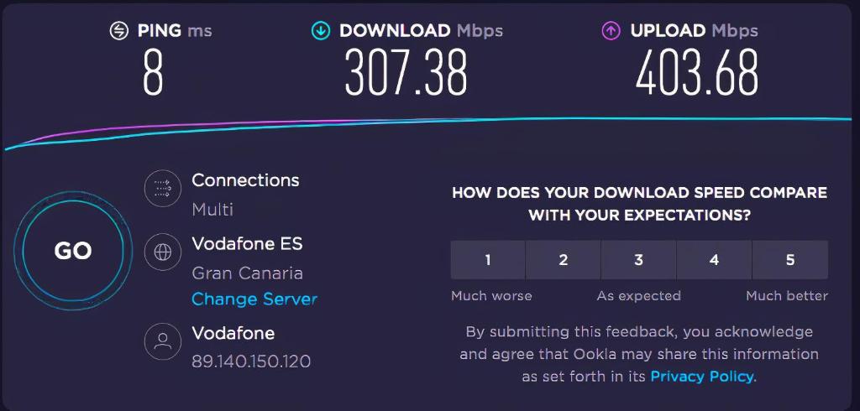Open the Change Server link

pos(254,299)
